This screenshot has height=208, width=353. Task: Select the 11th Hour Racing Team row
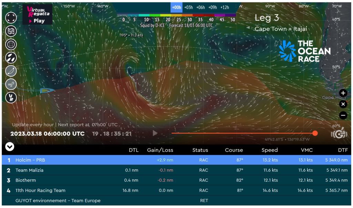(x=176, y=190)
